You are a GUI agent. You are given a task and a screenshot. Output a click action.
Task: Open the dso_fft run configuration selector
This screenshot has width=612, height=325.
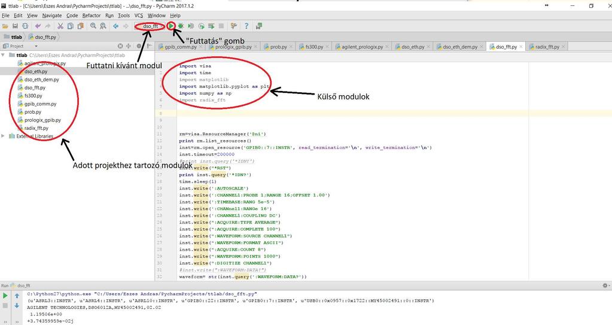pyautogui.click(x=150, y=26)
